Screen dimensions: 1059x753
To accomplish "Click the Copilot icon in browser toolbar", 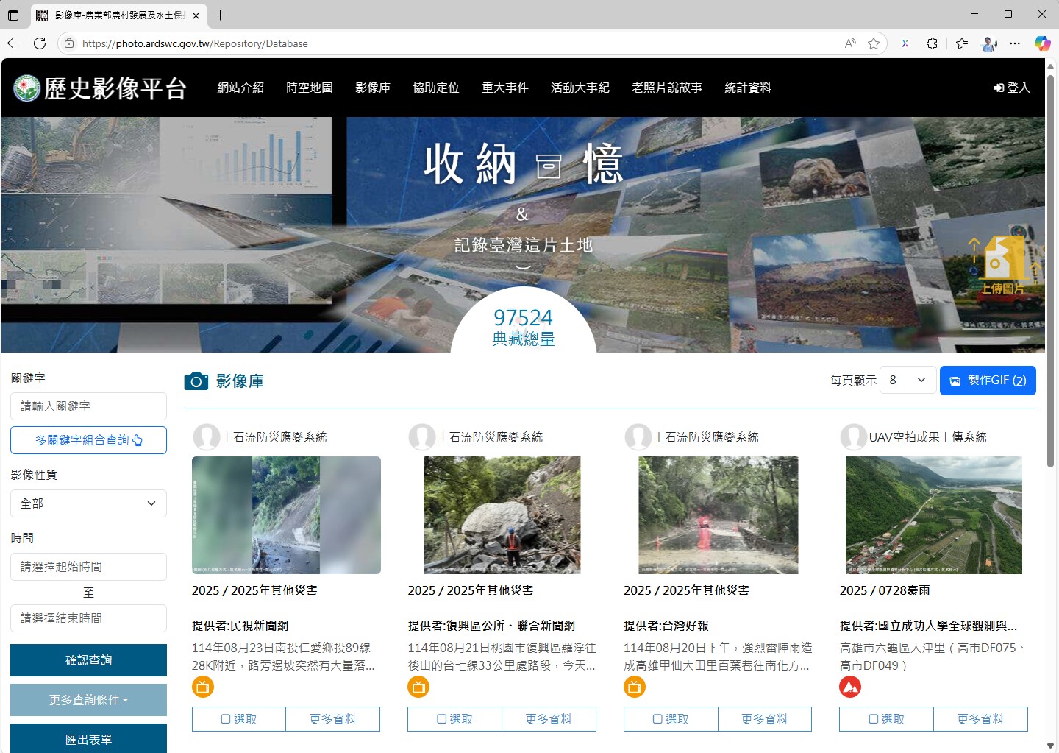I will tap(1042, 43).
